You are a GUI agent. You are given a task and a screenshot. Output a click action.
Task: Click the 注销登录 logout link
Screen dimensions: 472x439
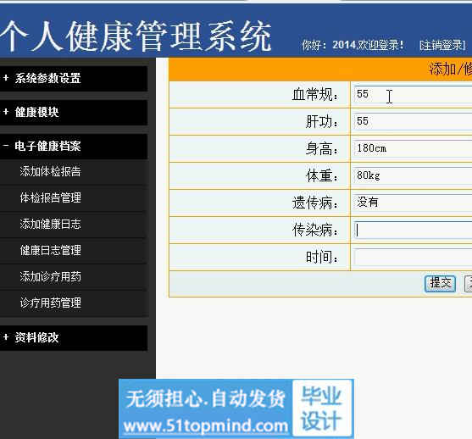click(442, 46)
